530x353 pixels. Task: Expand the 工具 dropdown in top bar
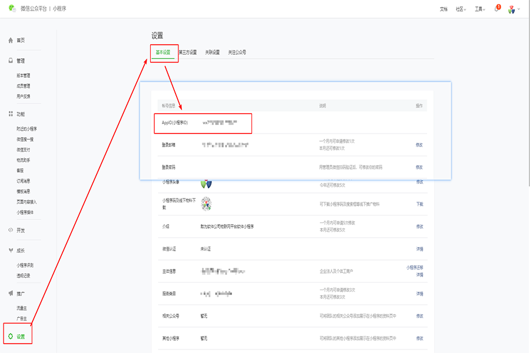click(x=479, y=9)
